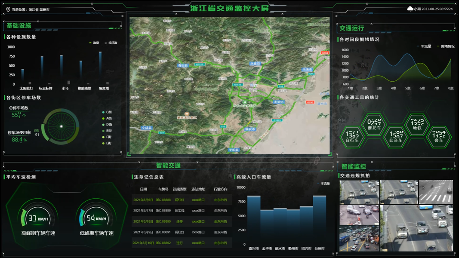Click the 智能监控 panel title
The image size is (459, 258).
click(354, 166)
